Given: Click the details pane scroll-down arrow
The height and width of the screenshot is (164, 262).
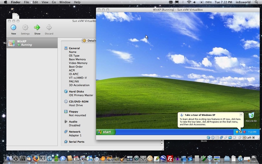Looking at the screenshot, I should point(161,144).
